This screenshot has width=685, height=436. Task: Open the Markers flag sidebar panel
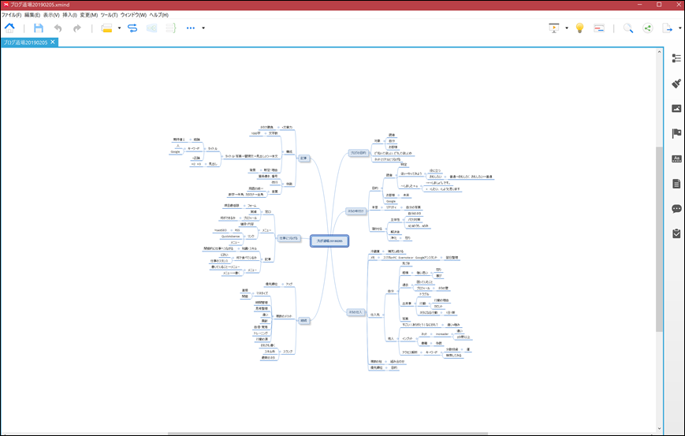[x=676, y=133]
